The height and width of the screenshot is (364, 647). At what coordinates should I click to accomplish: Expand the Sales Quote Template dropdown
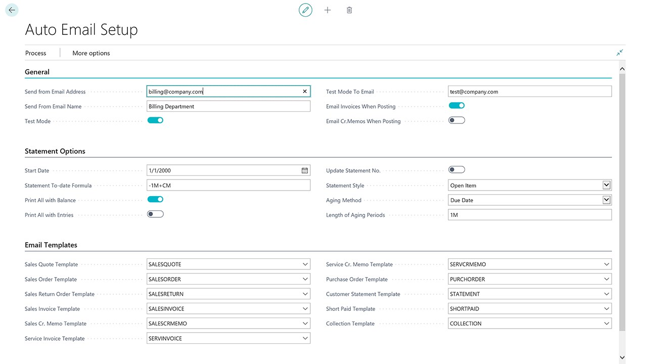[x=305, y=264]
